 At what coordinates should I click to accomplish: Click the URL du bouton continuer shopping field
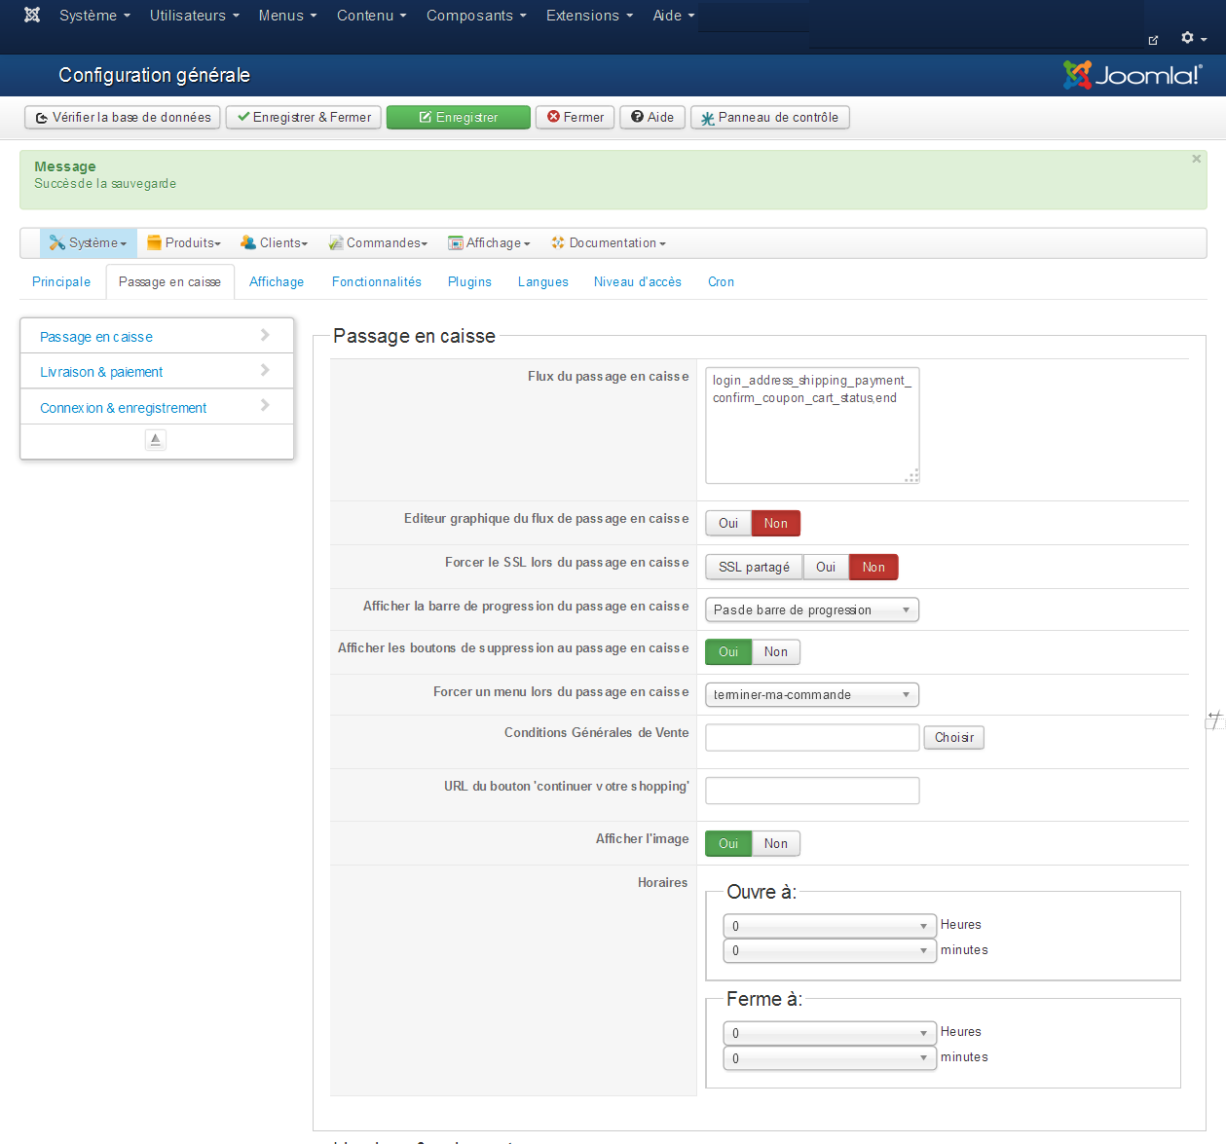point(812,791)
